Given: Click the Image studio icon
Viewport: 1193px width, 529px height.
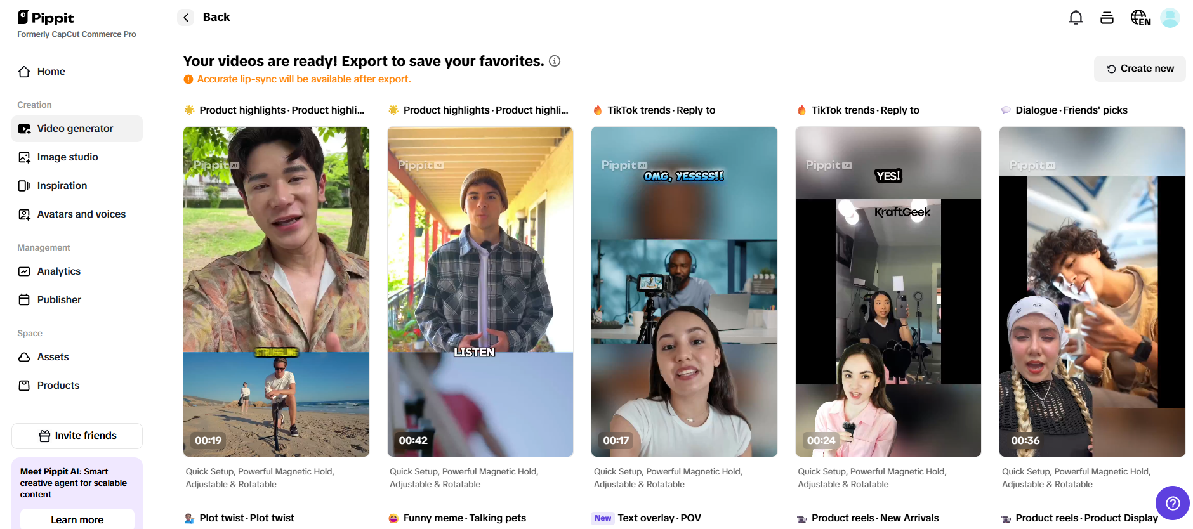Looking at the screenshot, I should [24, 157].
